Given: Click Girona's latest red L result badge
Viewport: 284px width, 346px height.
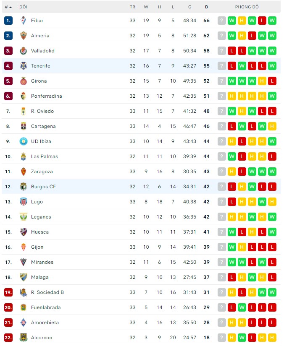Looking at the screenshot, I should pos(272,81).
